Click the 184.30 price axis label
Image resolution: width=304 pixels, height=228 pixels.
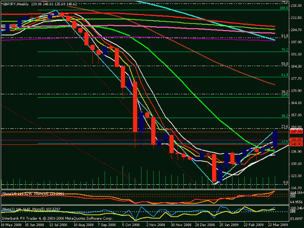coord(296,67)
